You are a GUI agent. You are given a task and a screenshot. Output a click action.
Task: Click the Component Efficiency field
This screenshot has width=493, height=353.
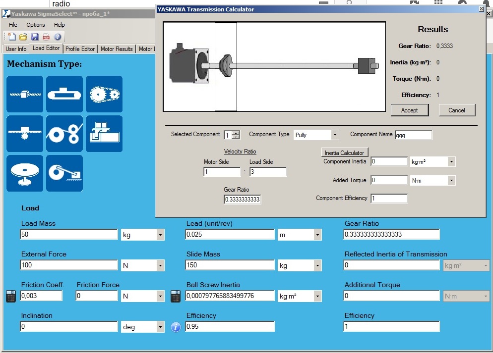(x=389, y=199)
